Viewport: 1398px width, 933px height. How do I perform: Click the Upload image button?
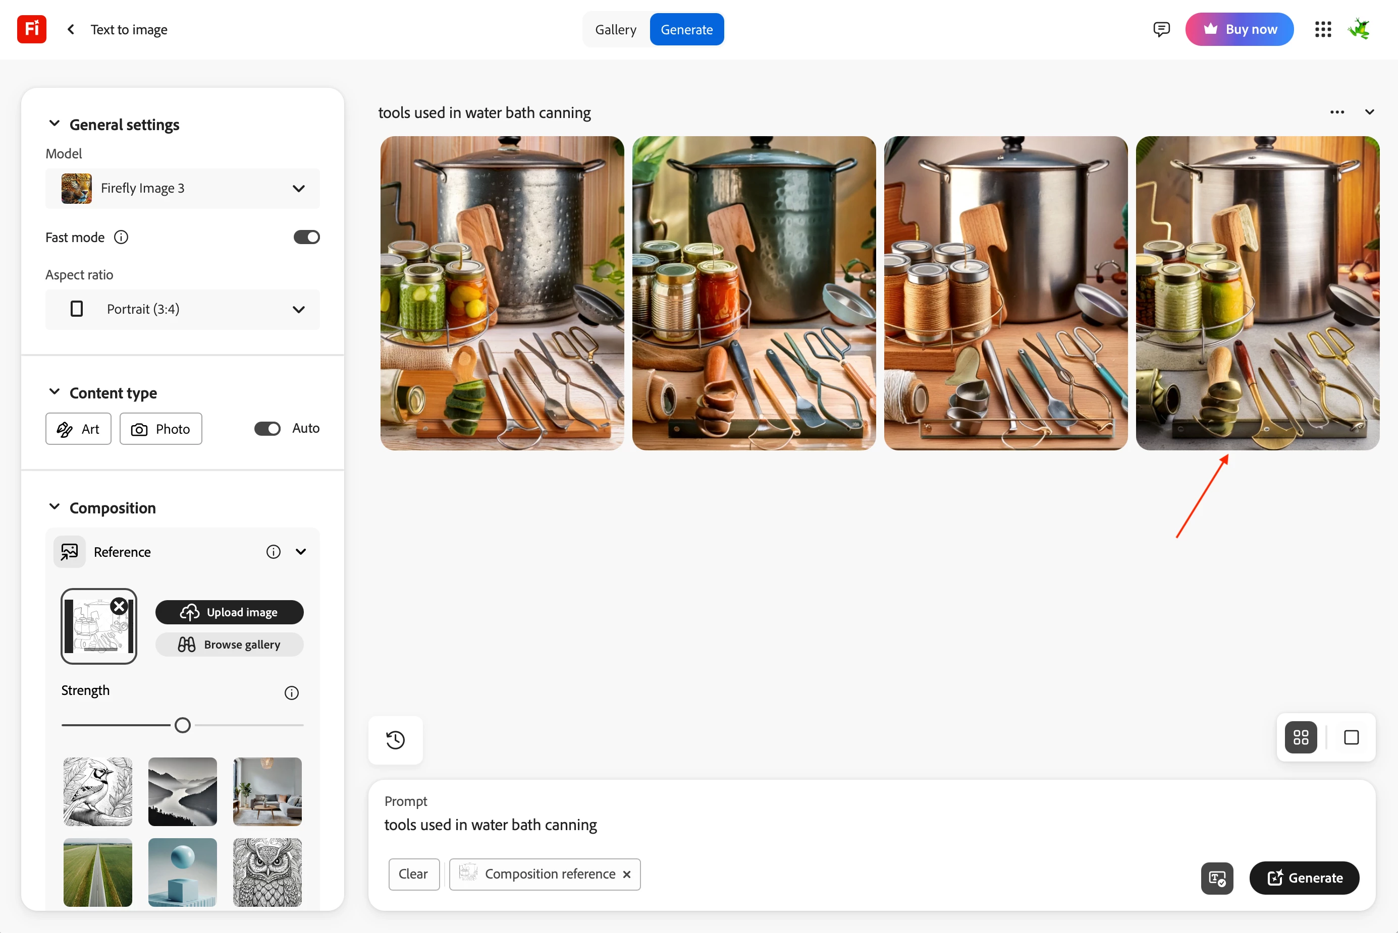pos(229,612)
